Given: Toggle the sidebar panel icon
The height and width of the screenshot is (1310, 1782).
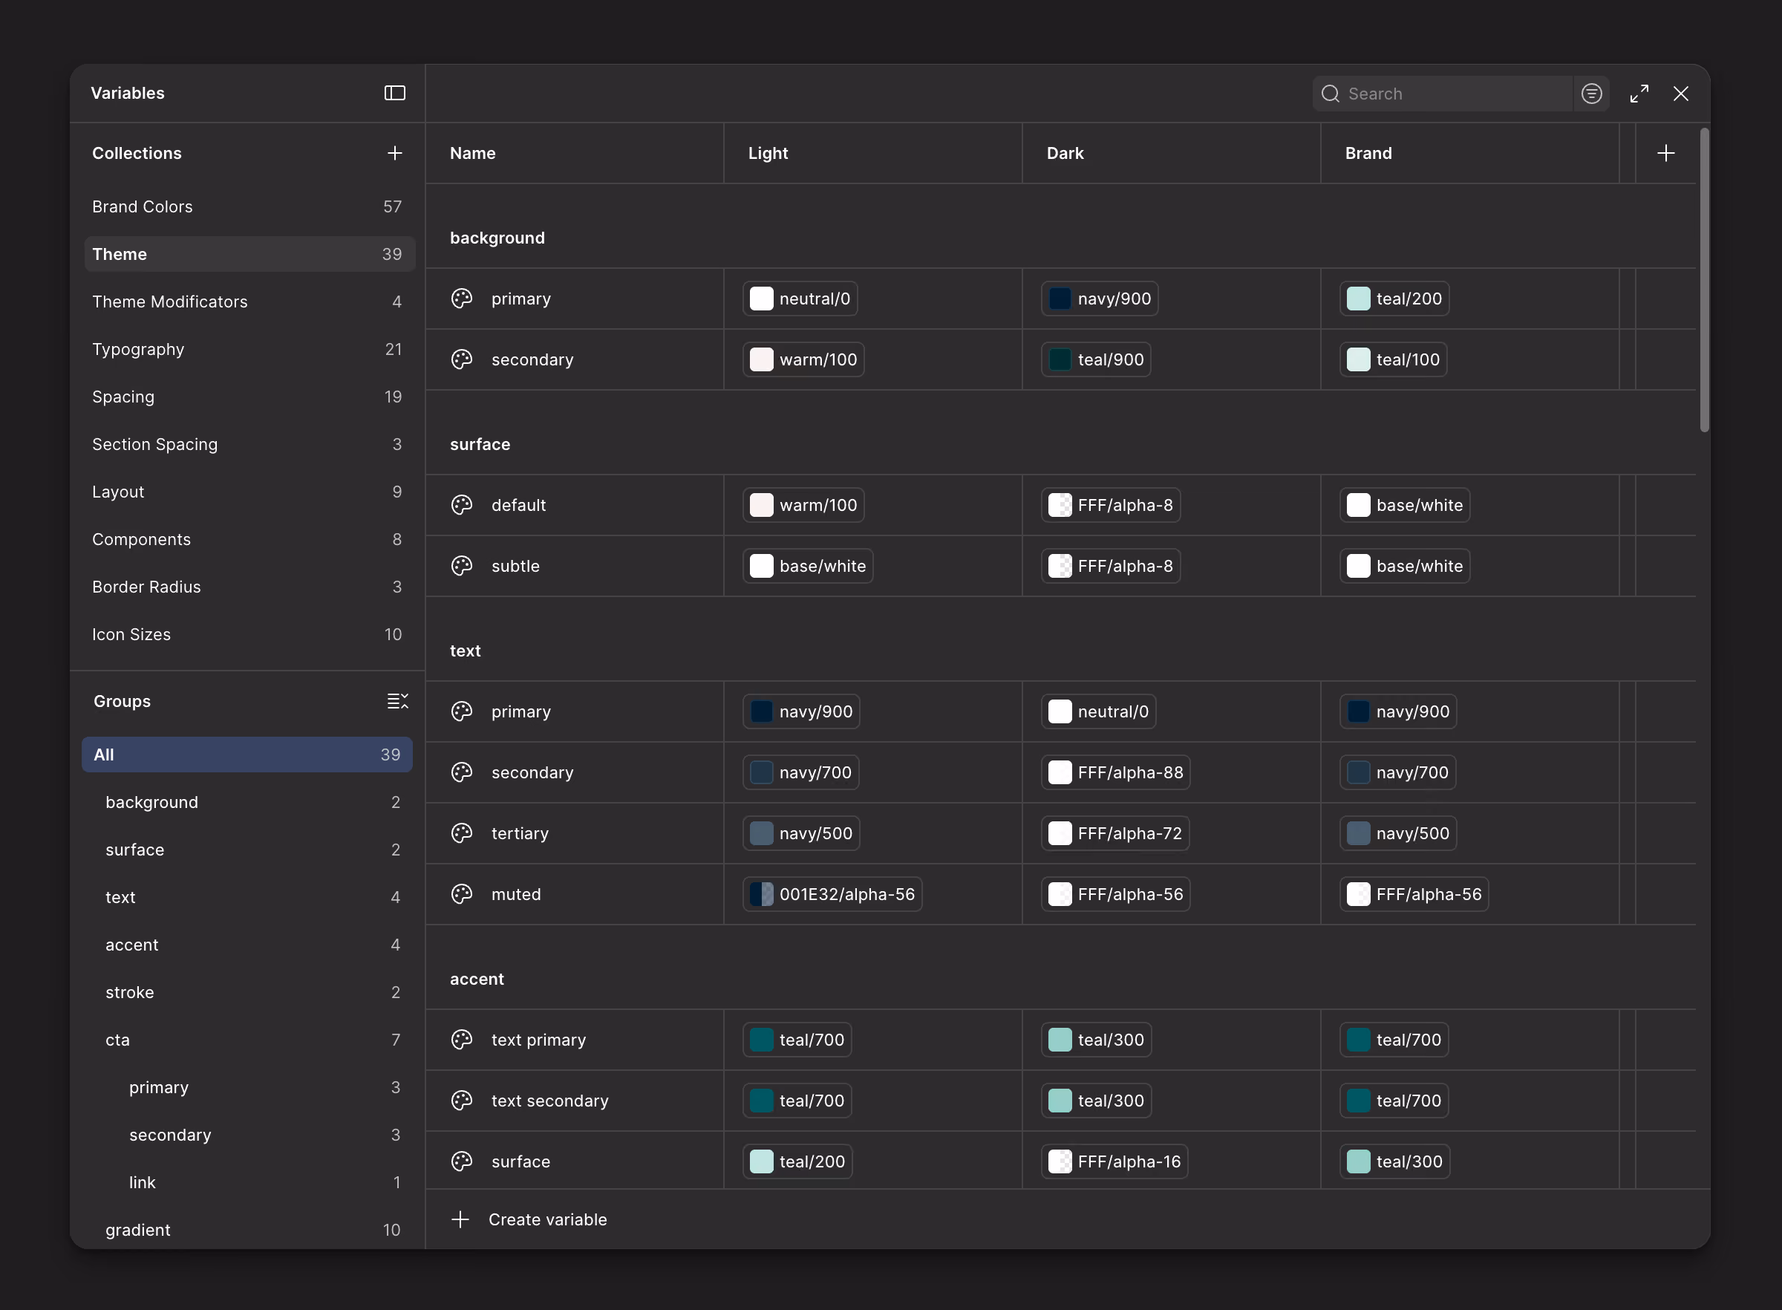Looking at the screenshot, I should 395,93.
